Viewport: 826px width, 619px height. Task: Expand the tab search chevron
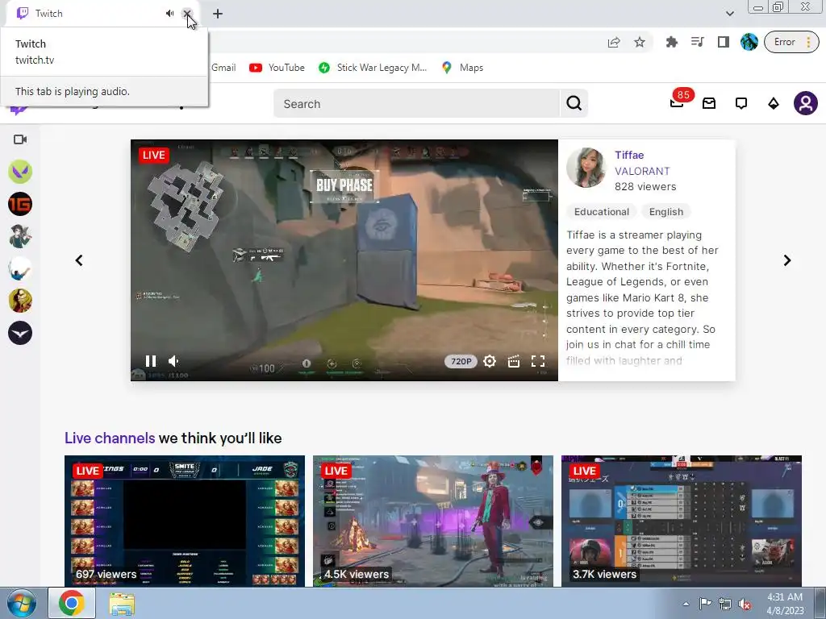(729, 14)
